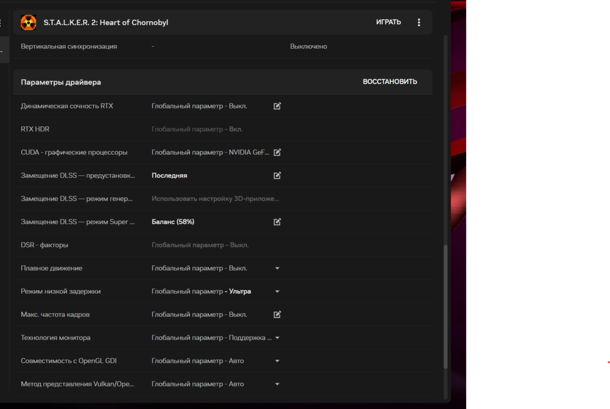
Task: Open the three-dot menu beside ИГРАТЬ
Action: click(418, 23)
